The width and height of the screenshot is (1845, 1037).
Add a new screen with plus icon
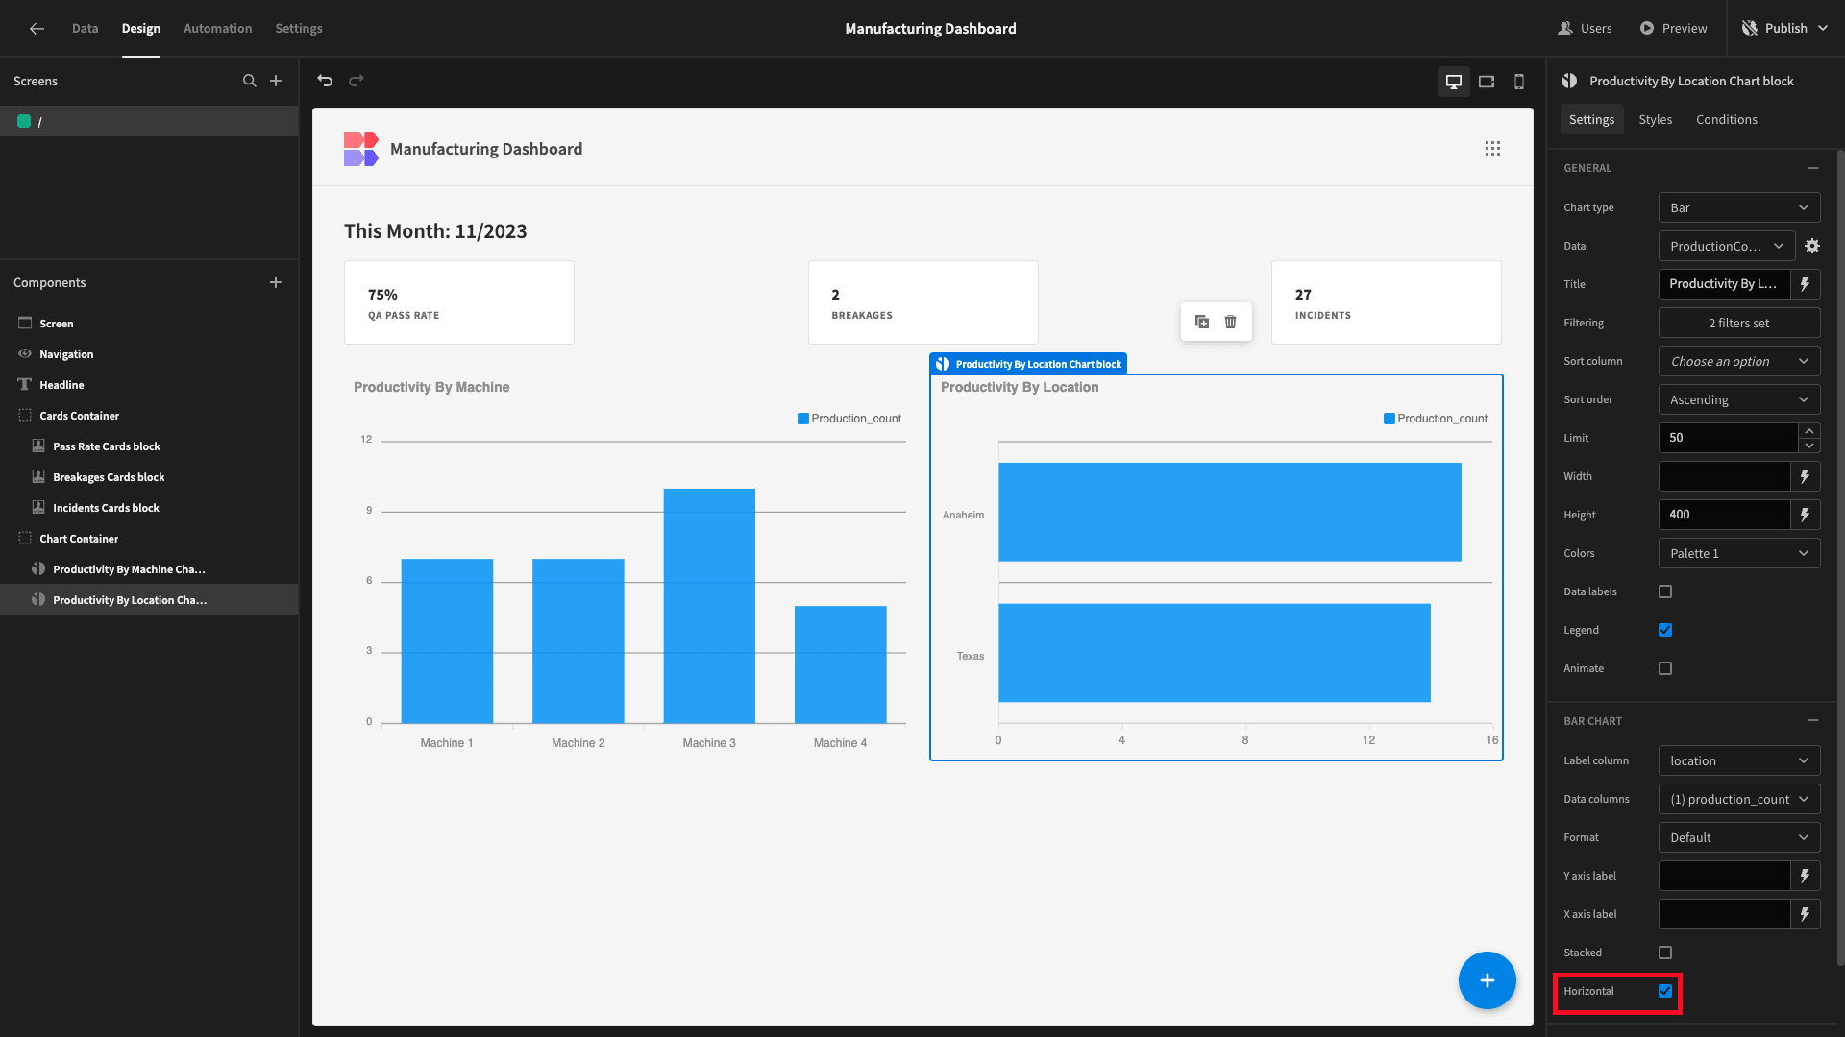coord(276,81)
